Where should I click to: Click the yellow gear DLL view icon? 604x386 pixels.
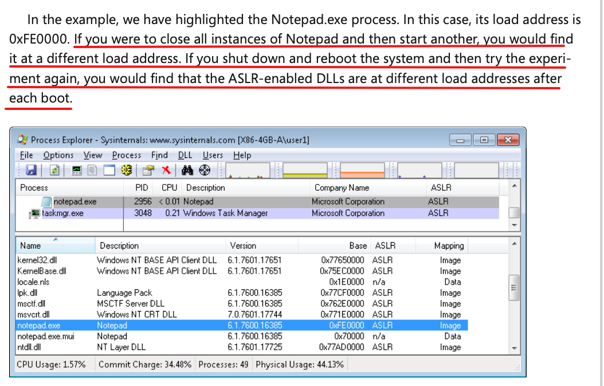click(x=126, y=170)
